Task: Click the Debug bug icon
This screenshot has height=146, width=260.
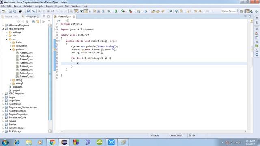Action: click(x=108, y=11)
